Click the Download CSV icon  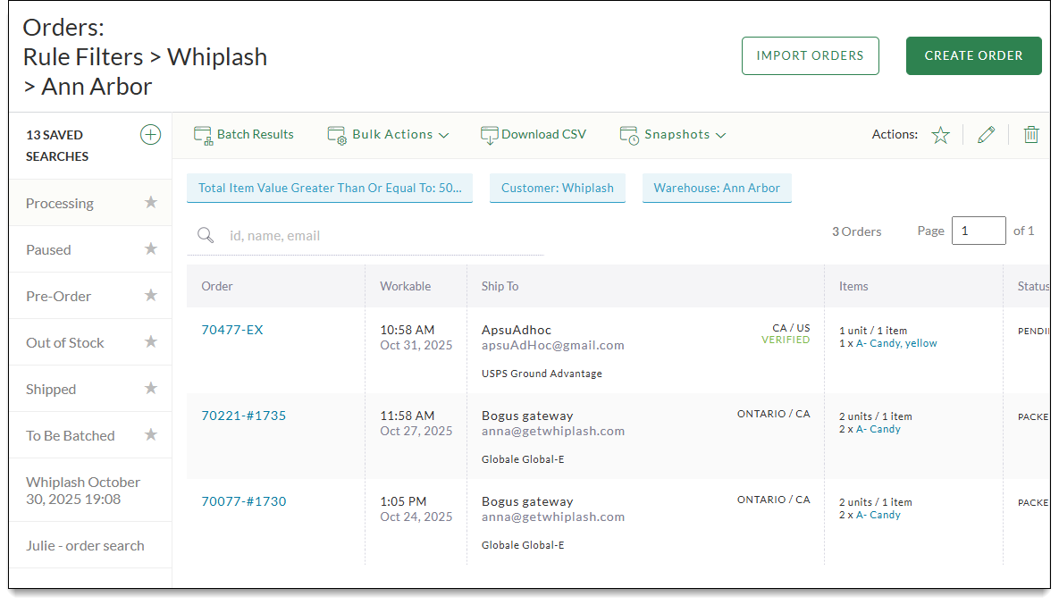pos(489,135)
